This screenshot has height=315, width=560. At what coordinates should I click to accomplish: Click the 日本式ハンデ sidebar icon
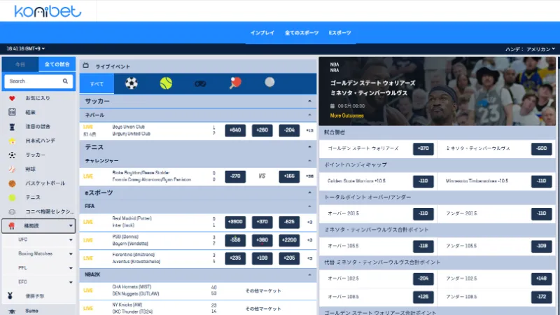click(x=12, y=141)
